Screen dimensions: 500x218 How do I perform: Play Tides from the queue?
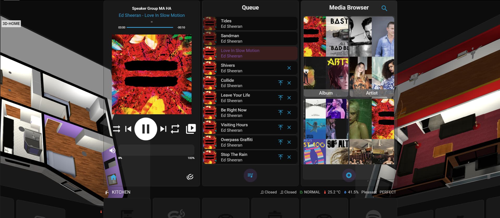pos(250,24)
